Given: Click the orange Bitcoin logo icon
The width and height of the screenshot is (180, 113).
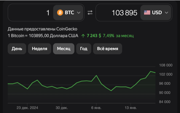Looking at the screenshot, I should click(x=60, y=13).
